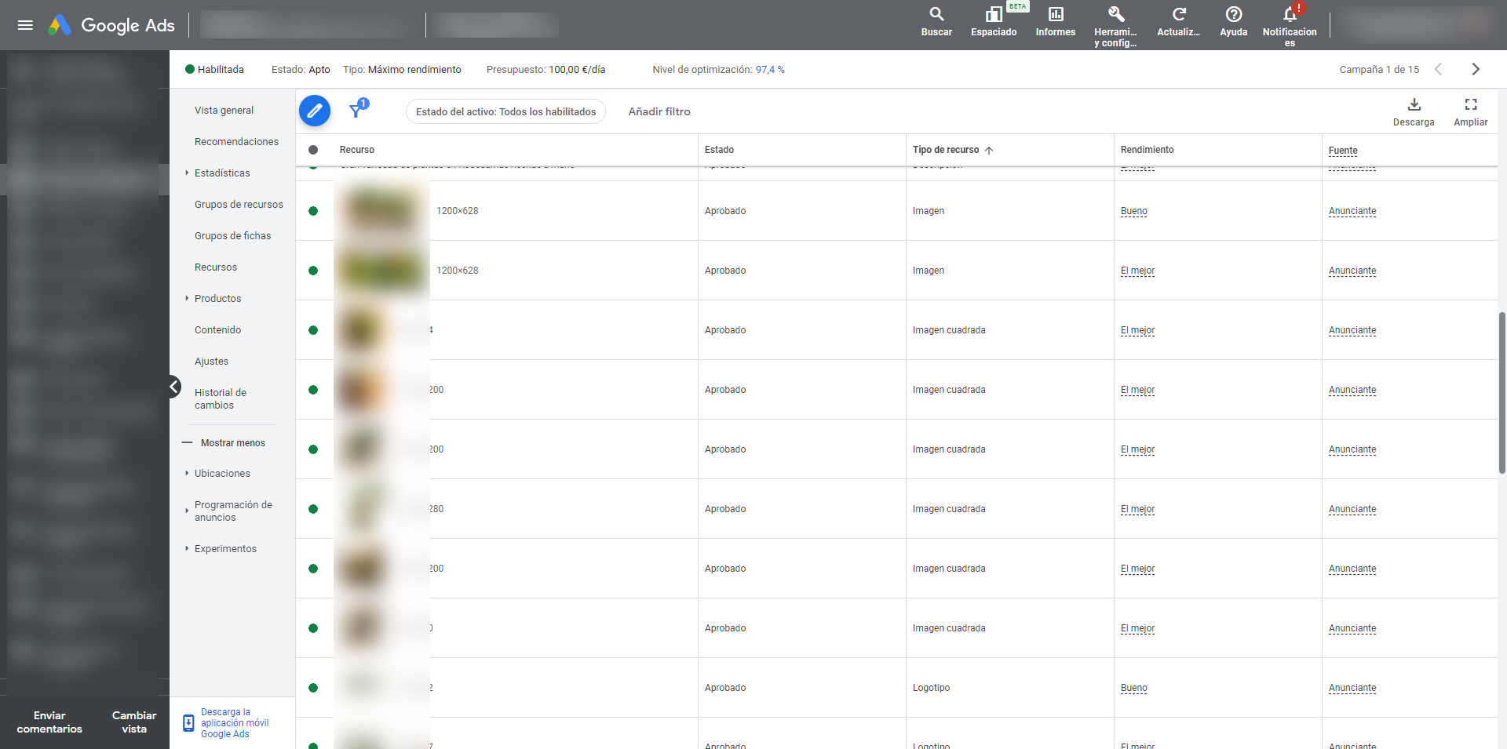Collapse the side navigation panel
The height and width of the screenshot is (749, 1507).
coord(174,387)
